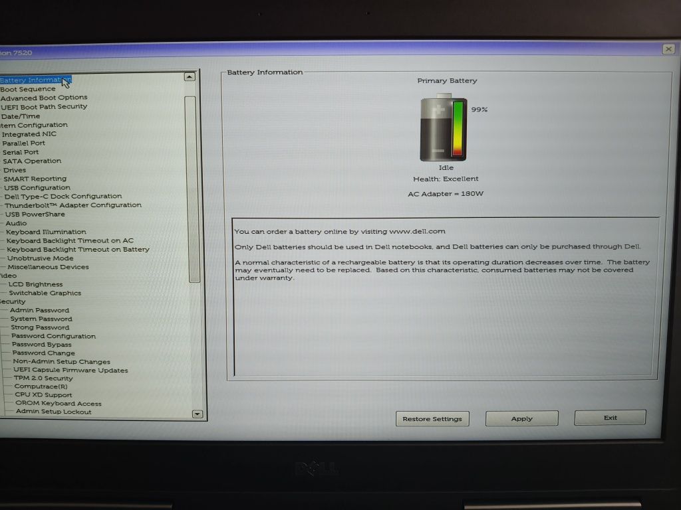Open Admin Setup Lockout setting

53,412
